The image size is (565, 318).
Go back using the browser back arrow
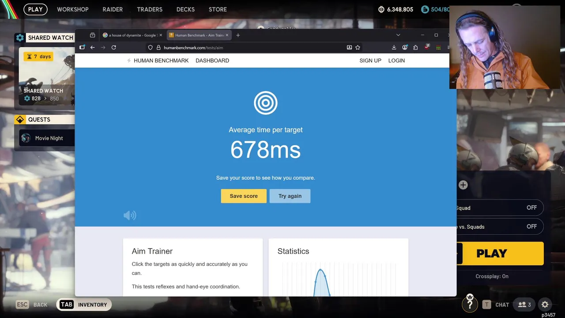pos(93,47)
